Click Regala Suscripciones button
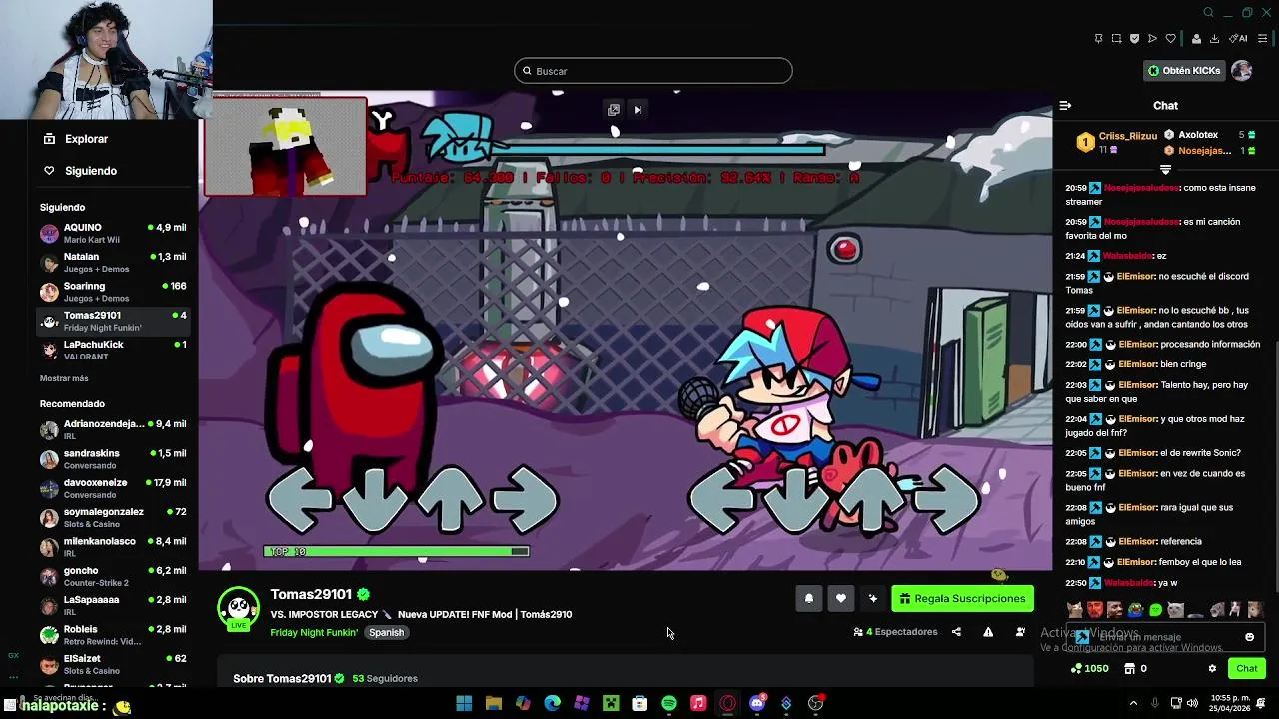Viewport: 1279px width, 719px height. tap(962, 598)
